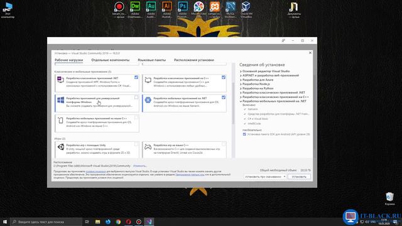Check the game development with C++ workload

[x=224, y=144]
